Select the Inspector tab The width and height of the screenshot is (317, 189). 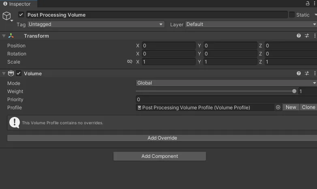(x=19, y=4)
